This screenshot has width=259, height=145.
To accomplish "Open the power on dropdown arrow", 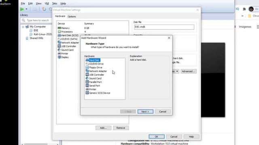I will pos(26,9).
